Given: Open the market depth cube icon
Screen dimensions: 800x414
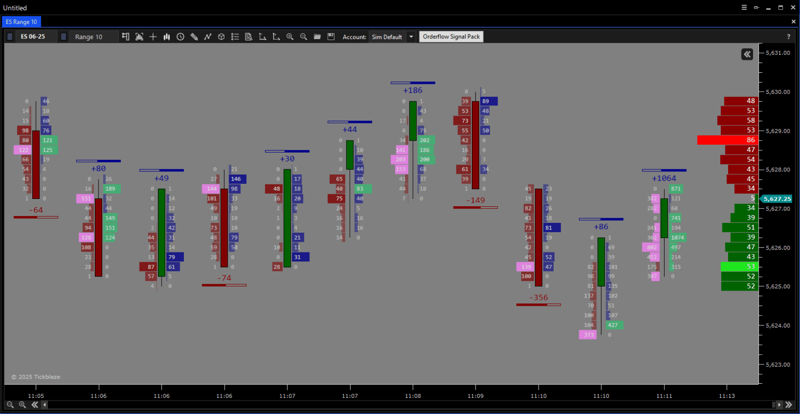Looking at the screenshot, I should click(x=221, y=36).
